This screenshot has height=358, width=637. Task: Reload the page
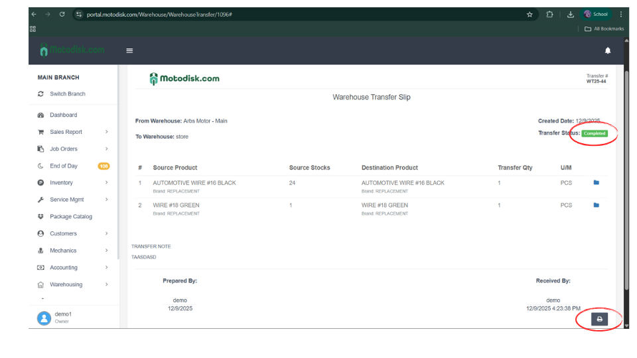[x=62, y=14]
